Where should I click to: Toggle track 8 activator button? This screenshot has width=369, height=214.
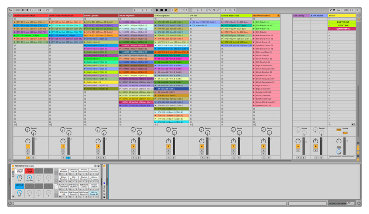264,147
